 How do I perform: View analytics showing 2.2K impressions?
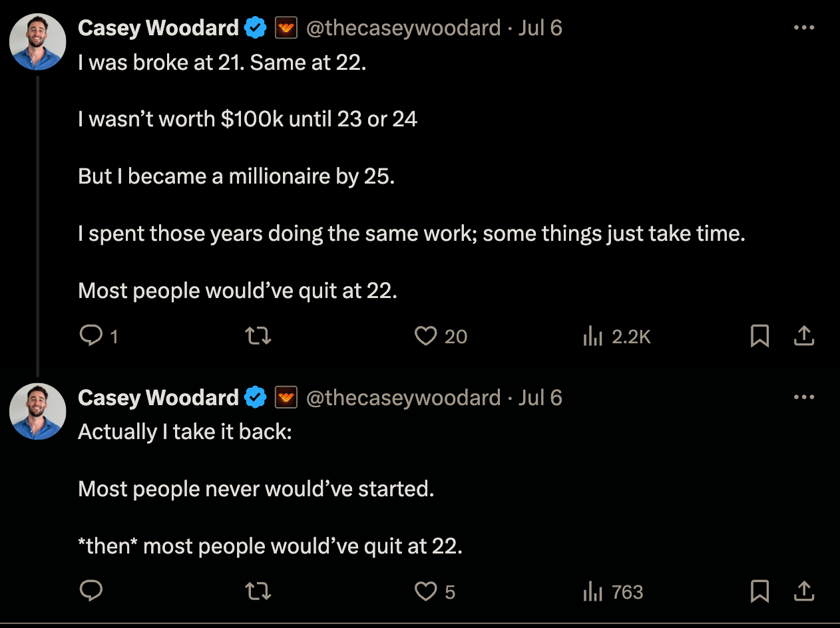[x=592, y=336]
